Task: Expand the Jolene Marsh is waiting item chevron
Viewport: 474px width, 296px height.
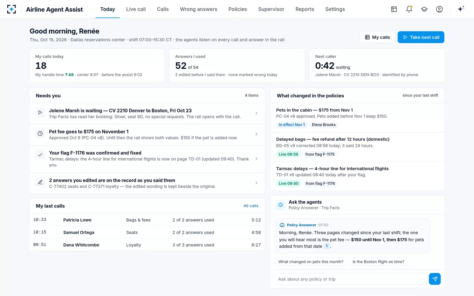Action: (x=256, y=113)
